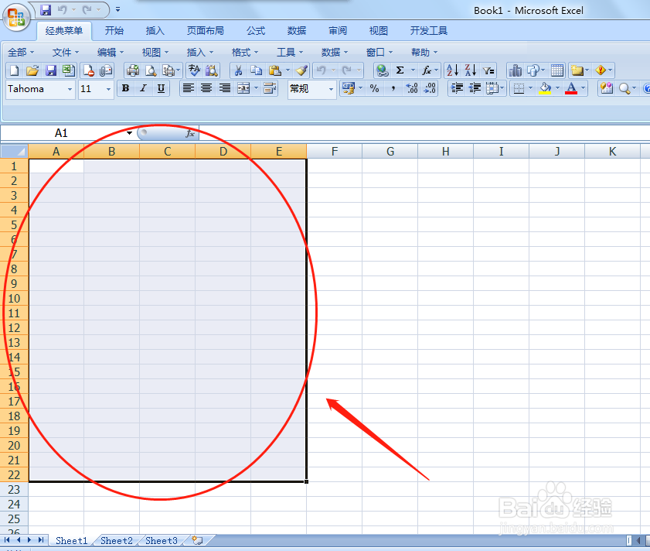Switch to the 开始 ribbon tab
The image size is (650, 551).
click(x=114, y=30)
